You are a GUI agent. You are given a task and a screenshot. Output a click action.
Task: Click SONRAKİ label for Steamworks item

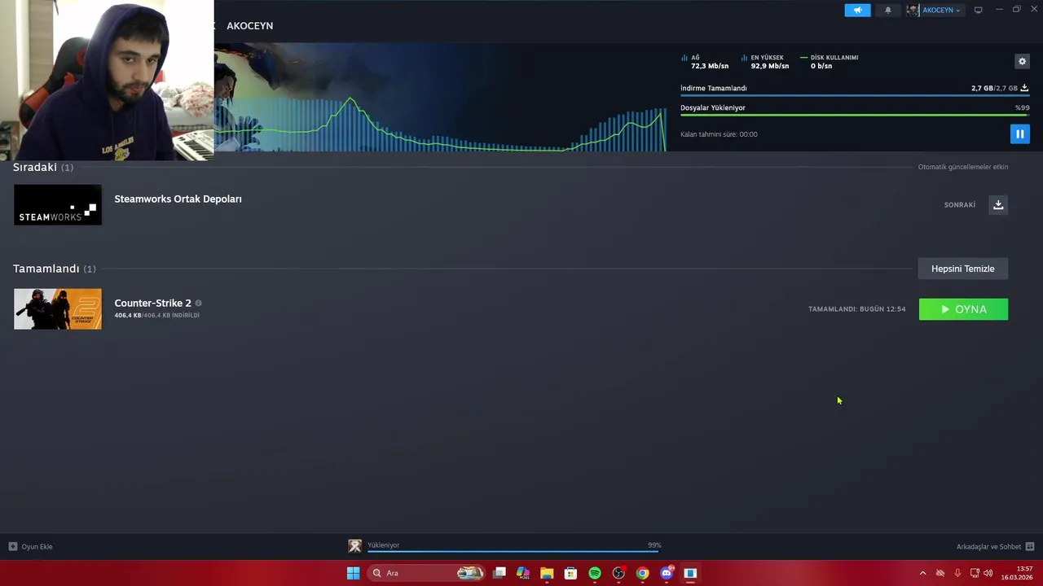point(960,205)
